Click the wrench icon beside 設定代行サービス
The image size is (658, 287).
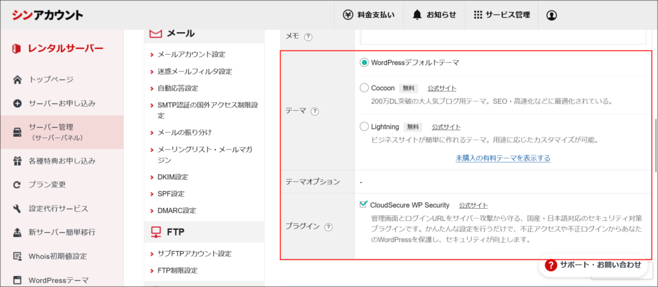point(17,209)
